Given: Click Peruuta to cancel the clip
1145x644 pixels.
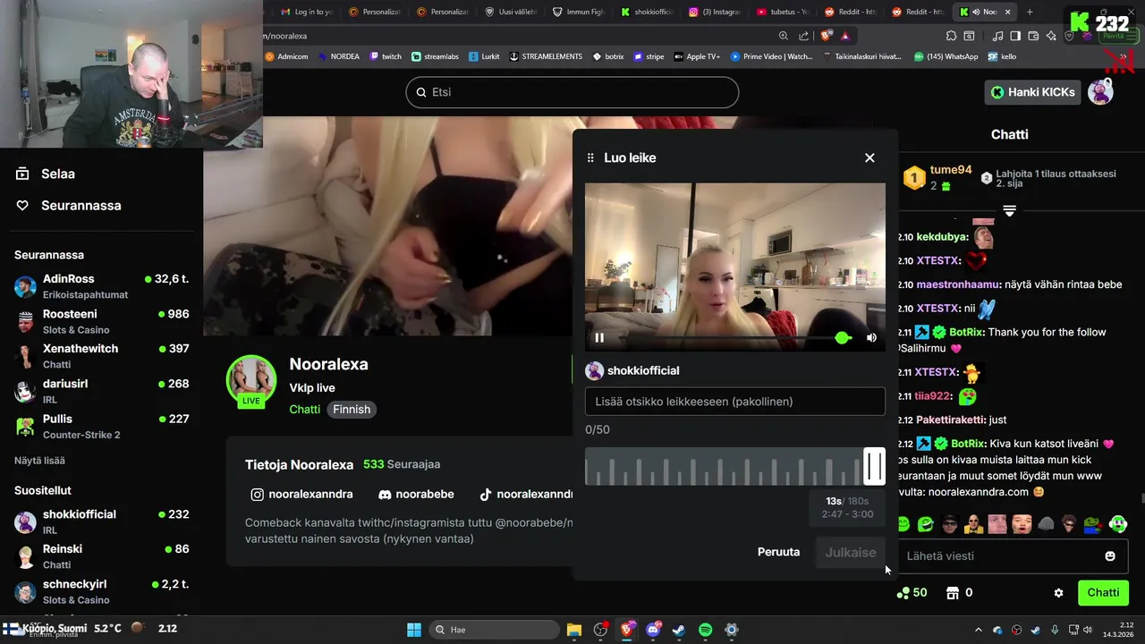Looking at the screenshot, I should [x=778, y=552].
